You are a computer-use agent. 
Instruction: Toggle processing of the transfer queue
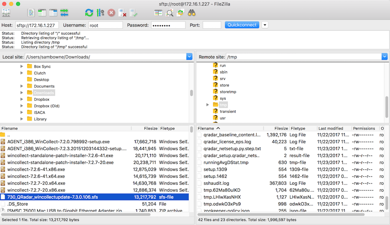[x=100, y=12]
